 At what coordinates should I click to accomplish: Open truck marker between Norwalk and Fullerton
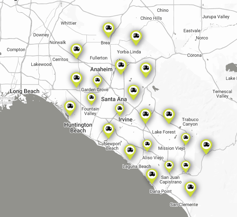77,50
